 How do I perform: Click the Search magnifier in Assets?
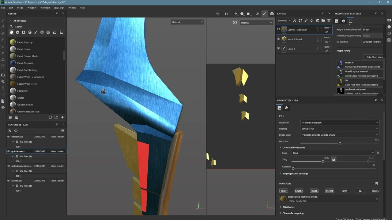(x=11, y=27)
